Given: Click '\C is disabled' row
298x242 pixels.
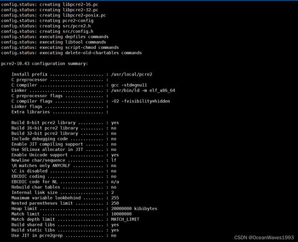Looking at the screenshot, I should (64, 171).
